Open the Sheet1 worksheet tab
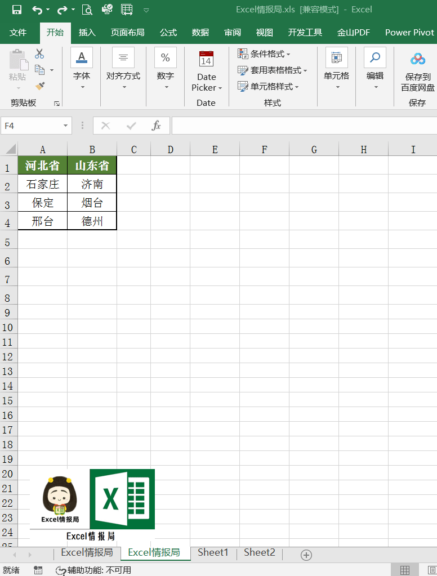 [213, 552]
